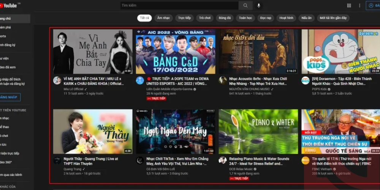Open FBNC Vietnam channel avatar
This screenshot has width=380, height=190.
pos(306,160)
